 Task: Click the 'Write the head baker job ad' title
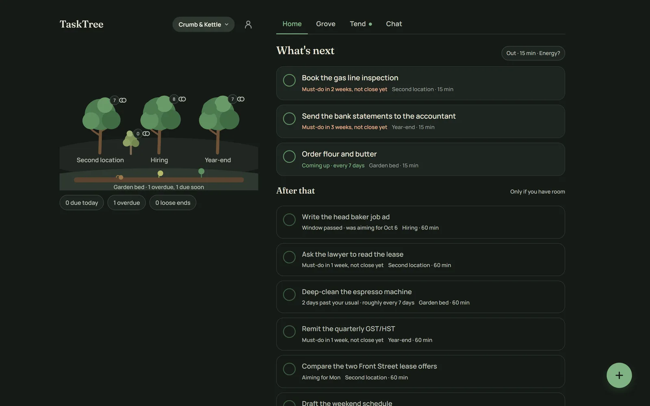[x=346, y=217]
